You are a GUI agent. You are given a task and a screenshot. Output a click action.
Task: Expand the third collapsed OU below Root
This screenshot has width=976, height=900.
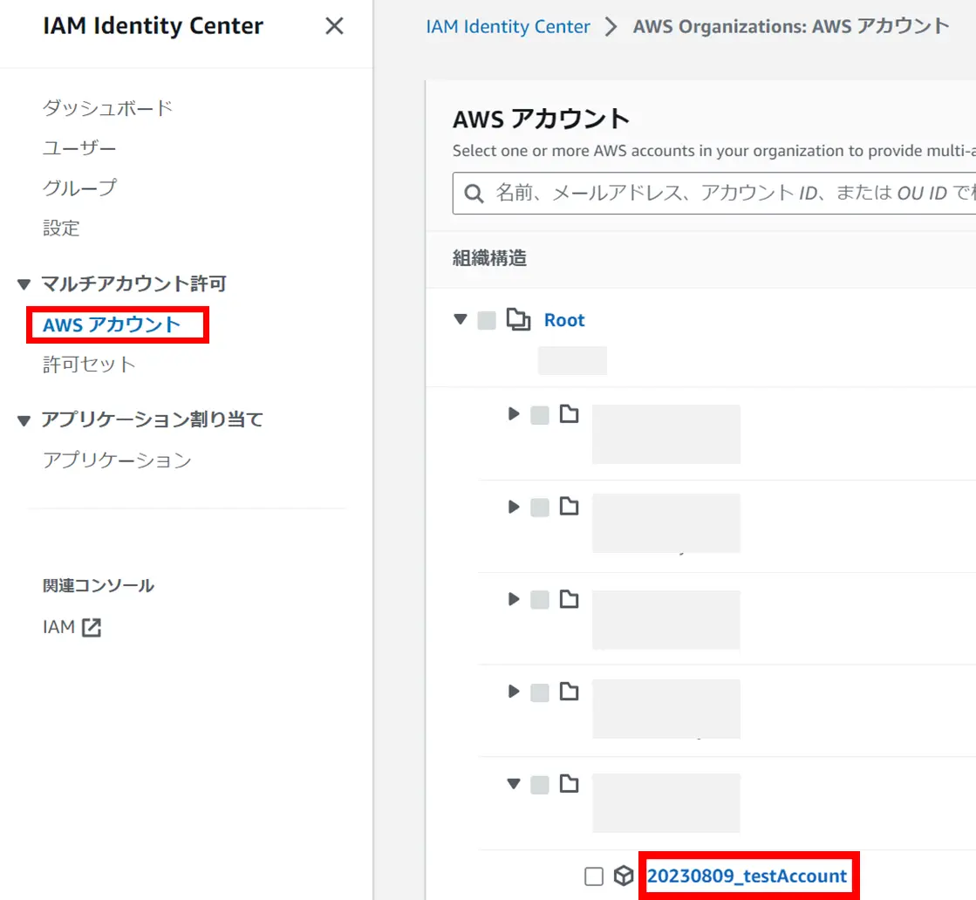point(514,599)
